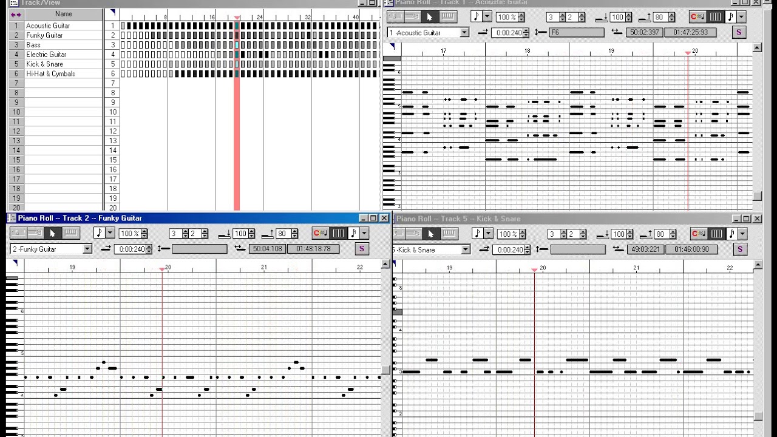777x437 pixels.
Task: Open note duration dropdown in Acoustic Guitar piano roll
Action: 487,16
